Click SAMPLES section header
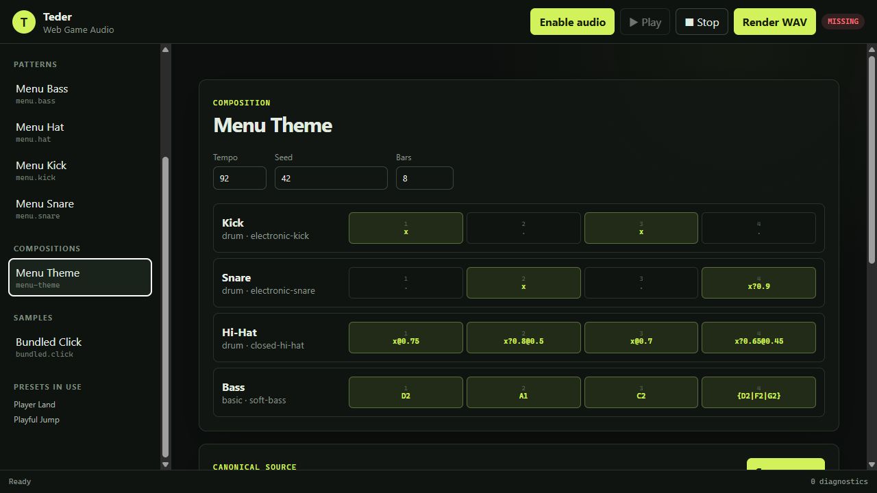The image size is (877, 493). (x=33, y=318)
